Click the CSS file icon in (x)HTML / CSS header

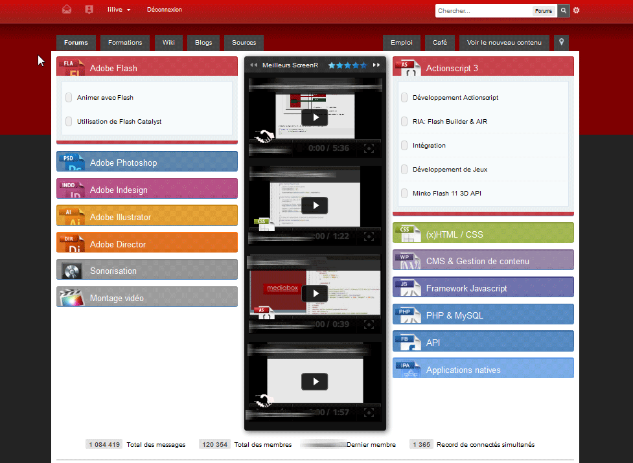pos(408,234)
